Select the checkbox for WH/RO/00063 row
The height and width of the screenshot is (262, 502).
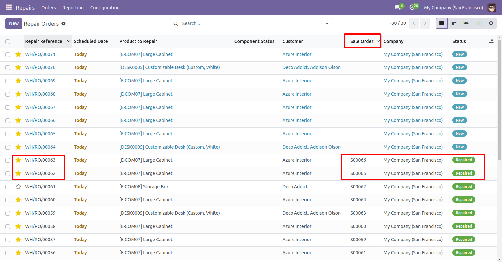click(x=8, y=160)
